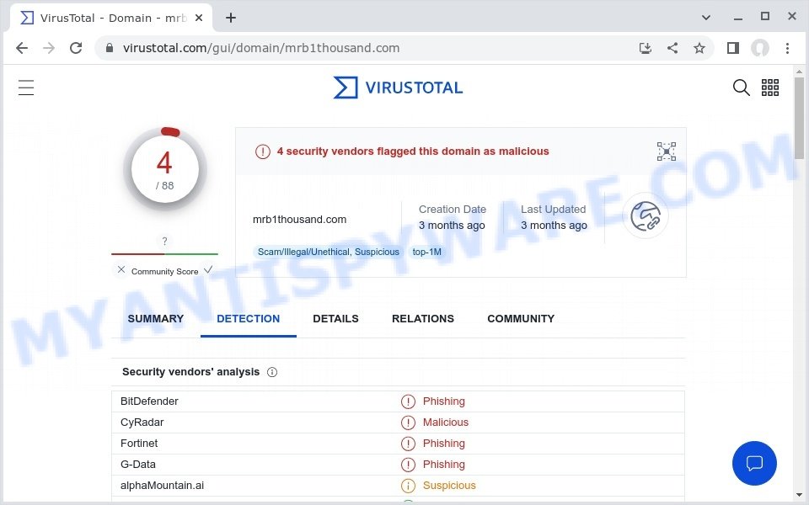Image resolution: width=809 pixels, height=505 pixels.
Task: Click the Phishing verdict for BitDefender
Action: [x=444, y=401]
